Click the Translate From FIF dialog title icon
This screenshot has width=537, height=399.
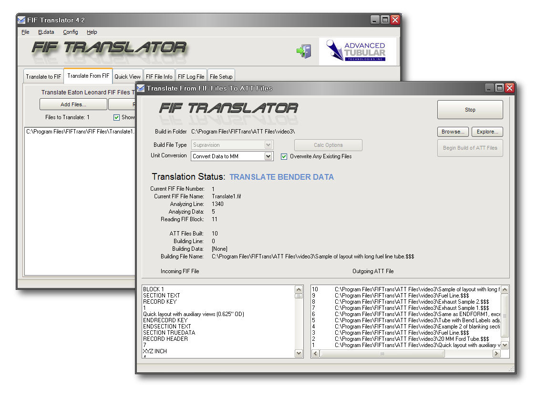pyautogui.click(x=141, y=88)
